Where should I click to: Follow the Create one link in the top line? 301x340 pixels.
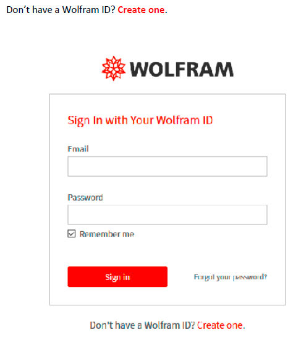coord(141,10)
